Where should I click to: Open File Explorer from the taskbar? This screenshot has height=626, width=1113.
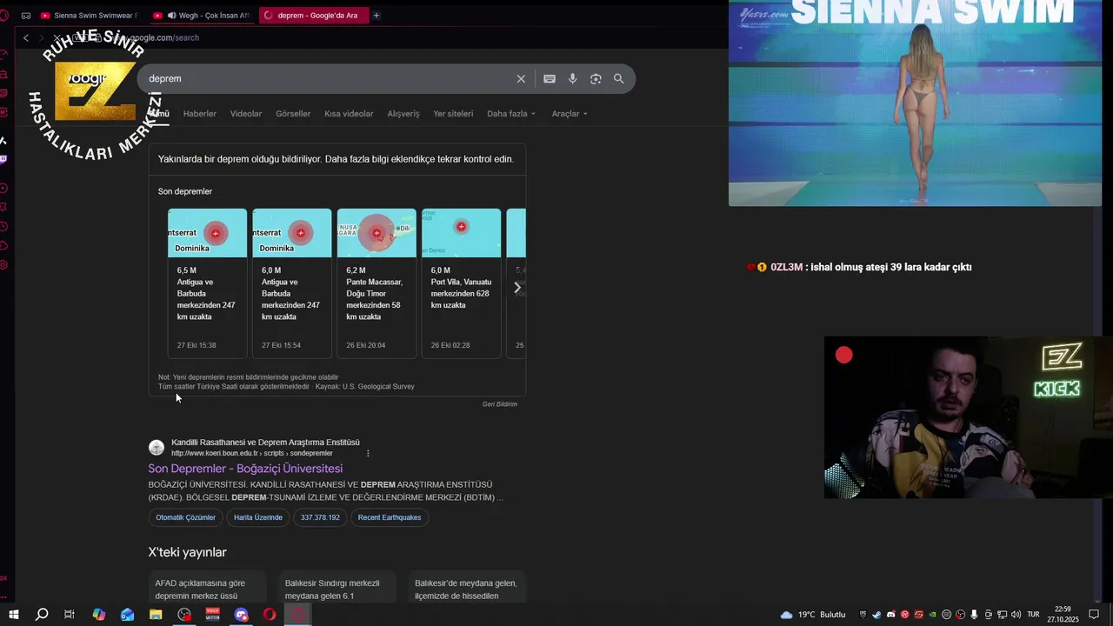pos(156,615)
